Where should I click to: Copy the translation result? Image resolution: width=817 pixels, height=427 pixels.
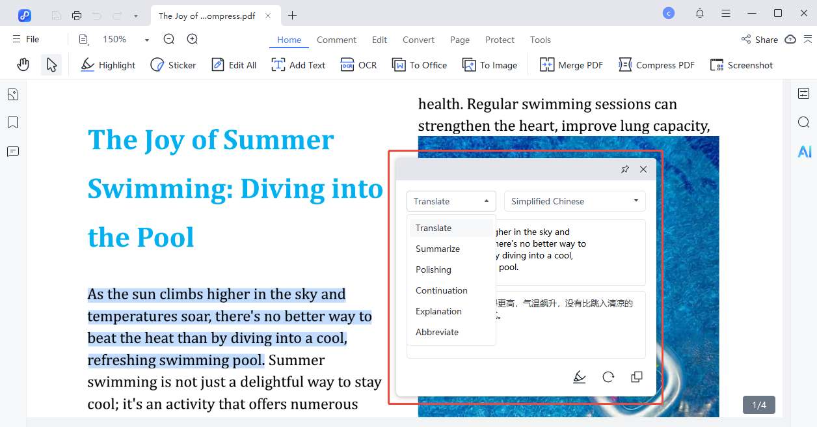pos(637,377)
